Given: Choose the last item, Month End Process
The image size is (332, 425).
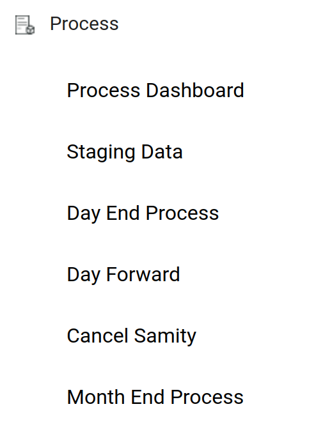Looking at the screenshot, I should (x=155, y=397).
